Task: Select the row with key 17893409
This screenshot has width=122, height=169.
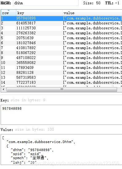Action: (62, 68)
